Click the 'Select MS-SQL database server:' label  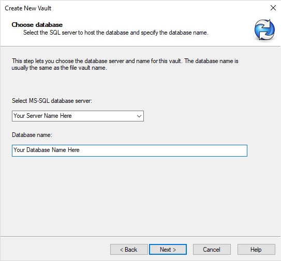coord(52,101)
